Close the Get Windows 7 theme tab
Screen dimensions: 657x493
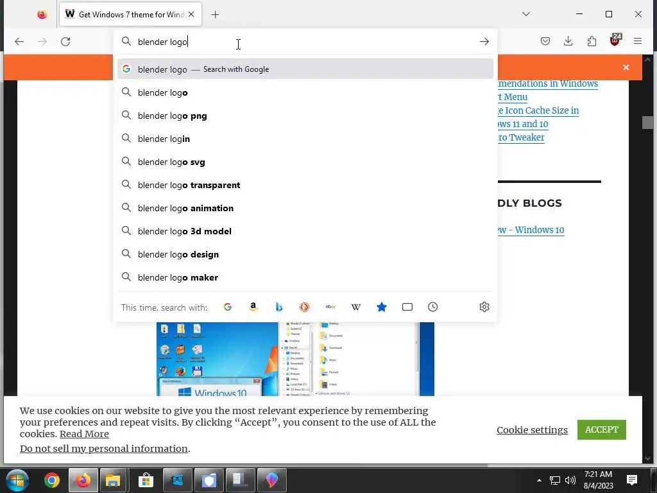click(191, 14)
